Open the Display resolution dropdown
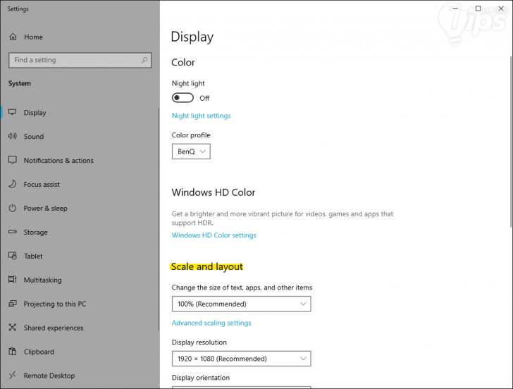513x389 pixels. point(241,359)
